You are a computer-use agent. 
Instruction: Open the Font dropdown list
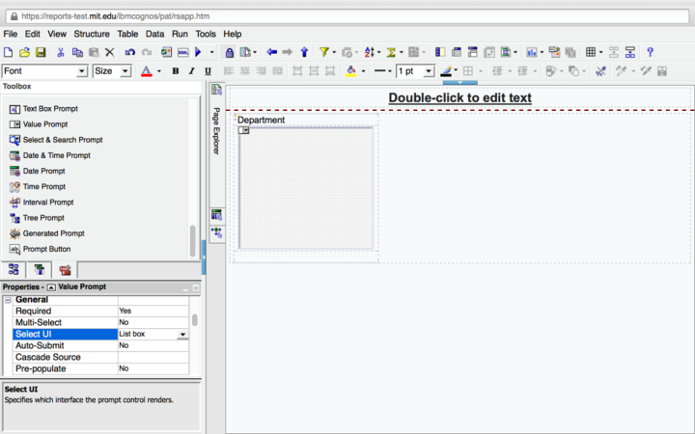point(82,71)
